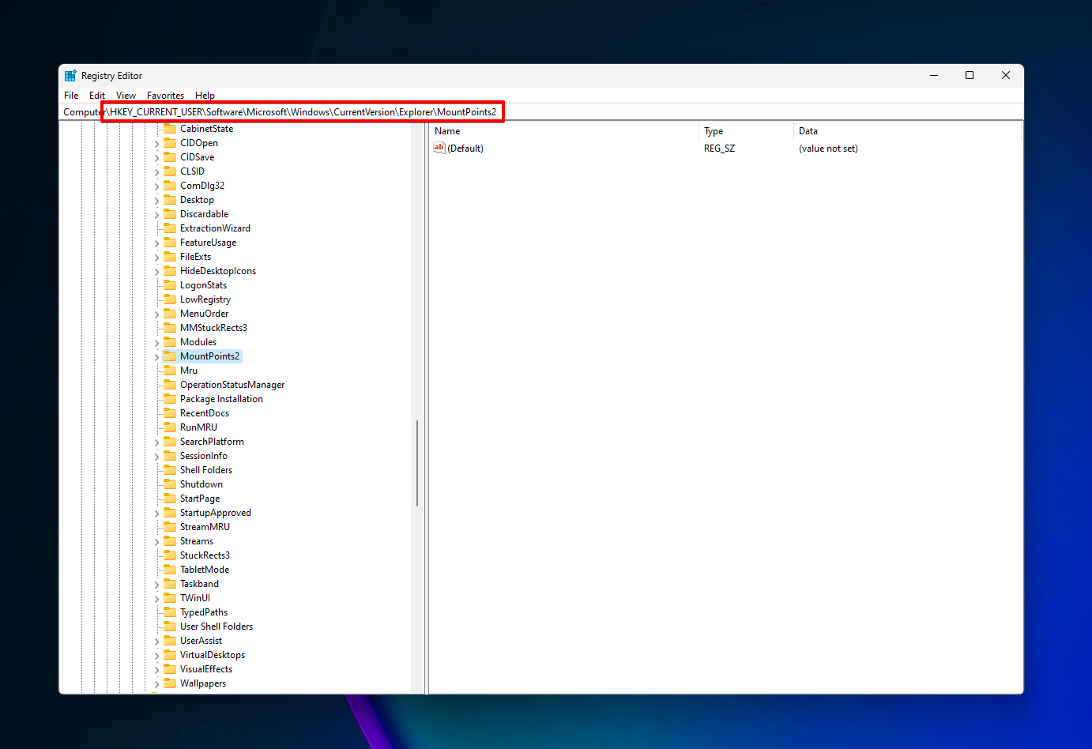
Task: Select the RunMRU folder icon
Action: (x=170, y=427)
